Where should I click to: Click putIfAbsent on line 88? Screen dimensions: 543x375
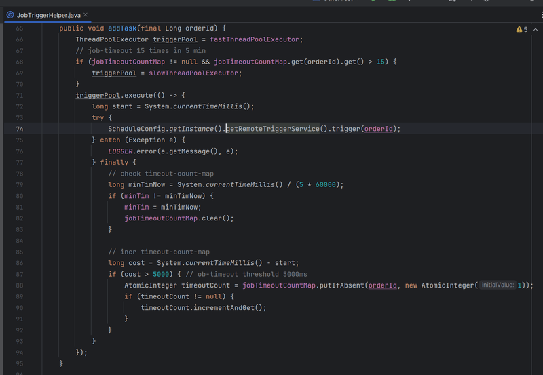coord(342,285)
